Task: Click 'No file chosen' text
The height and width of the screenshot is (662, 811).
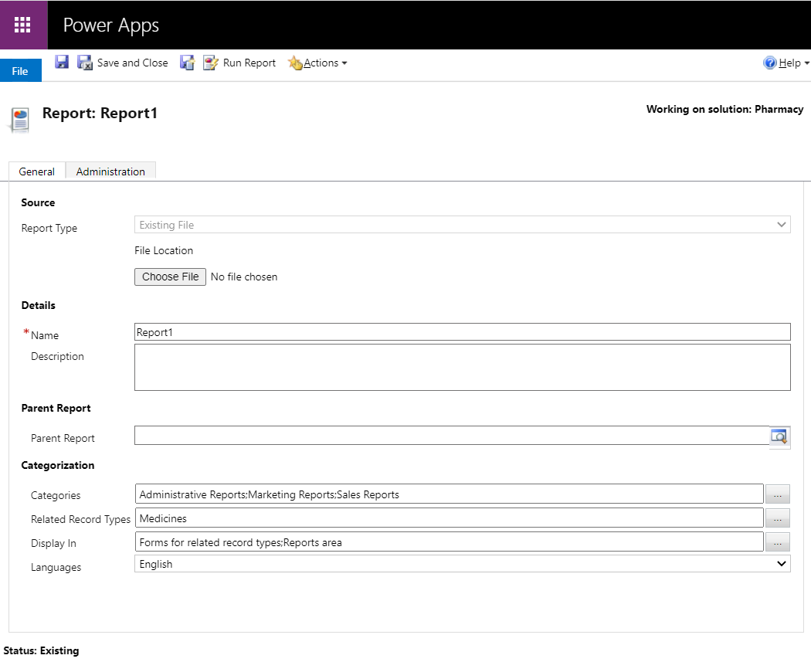Action: coord(244,277)
